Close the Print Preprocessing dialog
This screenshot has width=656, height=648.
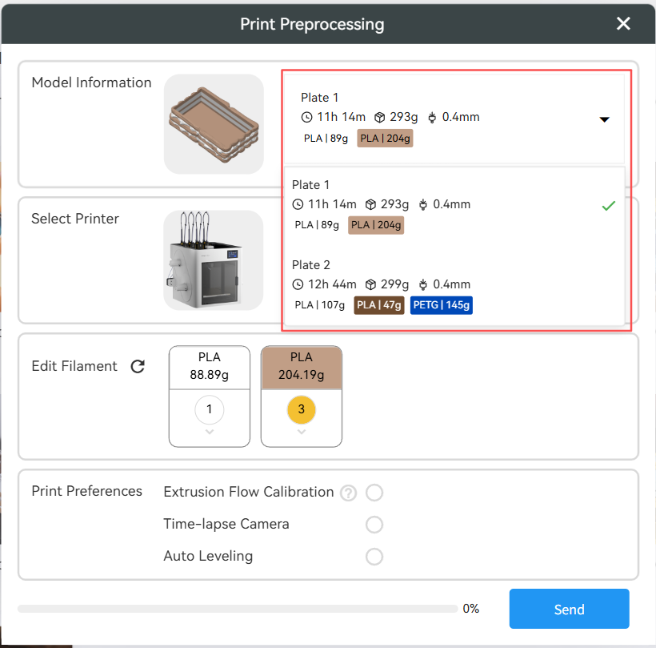click(x=623, y=24)
